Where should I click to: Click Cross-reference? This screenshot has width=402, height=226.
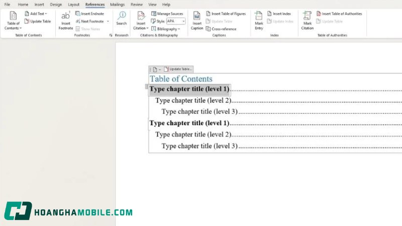pyautogui.click(x=221, y=29)
